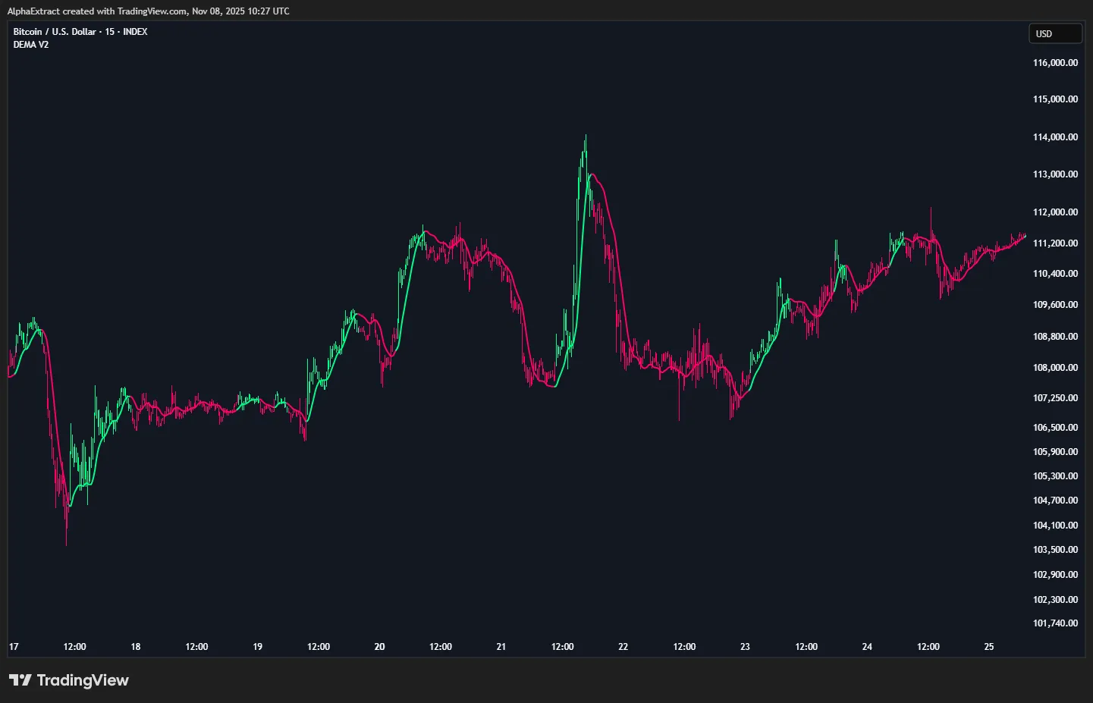Select date marker 25 on time axis

click(x=988, y=647)
